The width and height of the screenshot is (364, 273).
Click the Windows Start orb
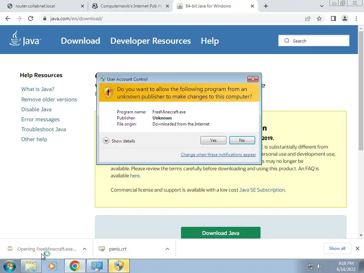(x=10, y=266)
